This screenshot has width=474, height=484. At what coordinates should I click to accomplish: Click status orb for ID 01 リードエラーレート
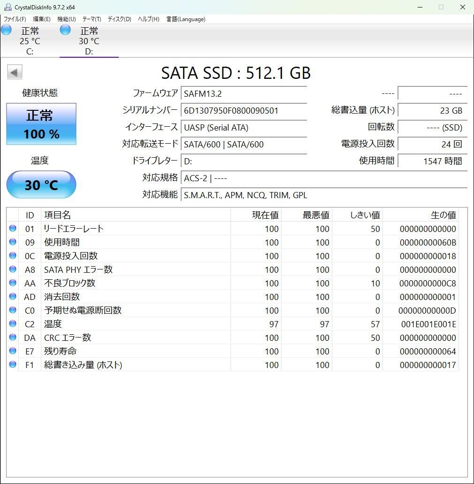(x=13, y=229)
